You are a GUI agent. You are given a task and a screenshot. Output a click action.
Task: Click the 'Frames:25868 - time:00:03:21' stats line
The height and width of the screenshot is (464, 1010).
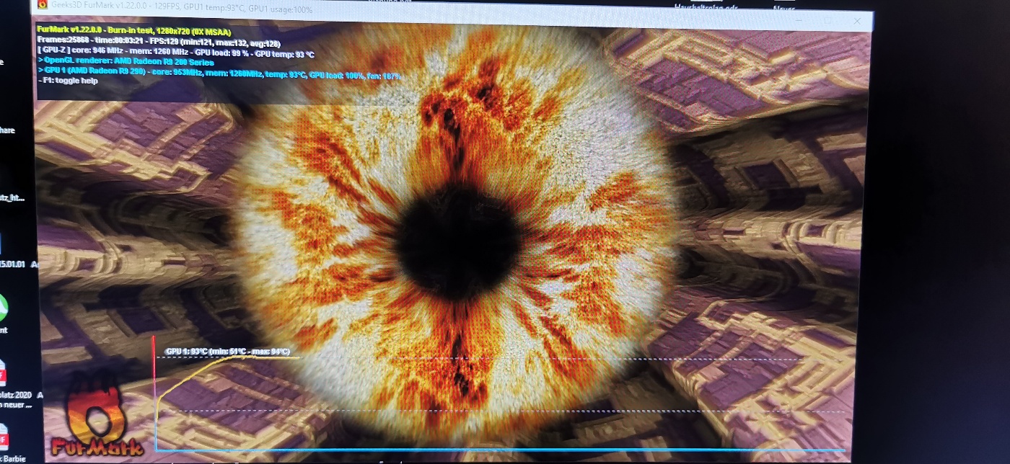pos(159,43)
